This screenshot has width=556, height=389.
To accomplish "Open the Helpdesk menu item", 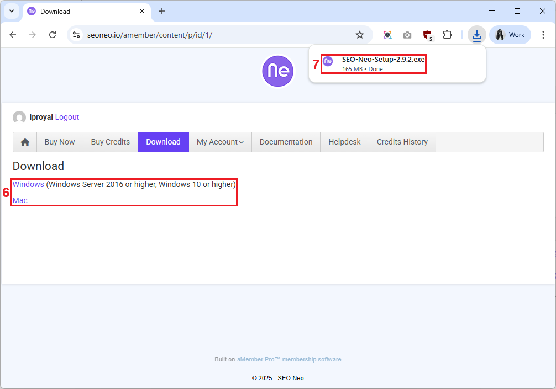I will click(344, 142).
